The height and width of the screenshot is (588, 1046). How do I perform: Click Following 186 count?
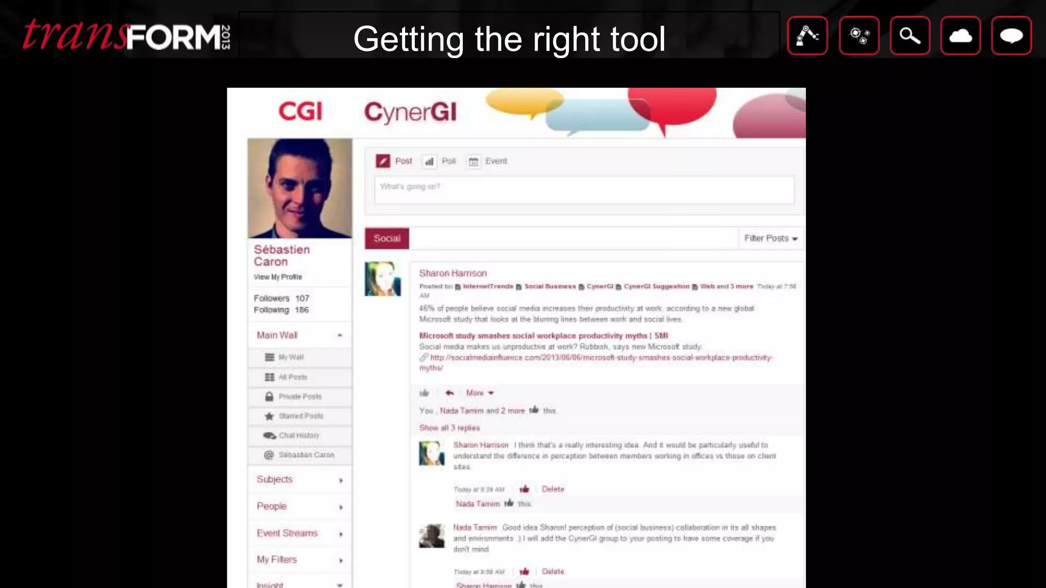281,310
